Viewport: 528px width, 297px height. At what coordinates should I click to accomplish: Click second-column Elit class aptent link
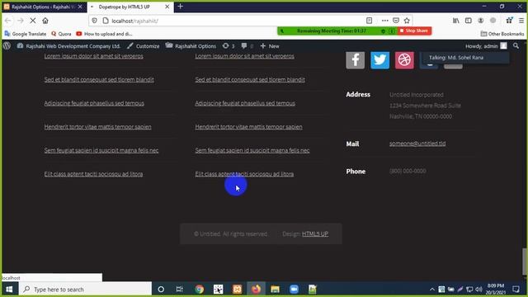tap(244, 174)
